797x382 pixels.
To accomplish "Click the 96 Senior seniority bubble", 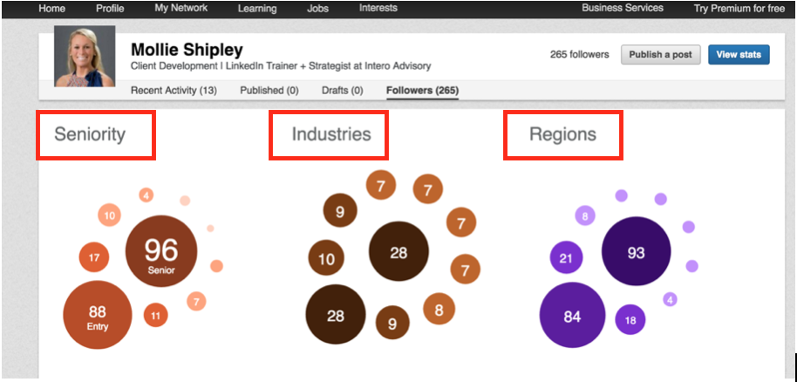I will [161, 251].
